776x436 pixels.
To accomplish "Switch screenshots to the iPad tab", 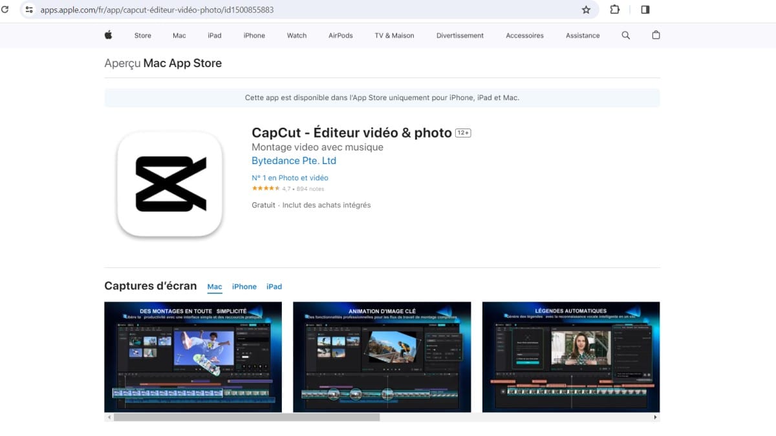I will pos(274,287).
